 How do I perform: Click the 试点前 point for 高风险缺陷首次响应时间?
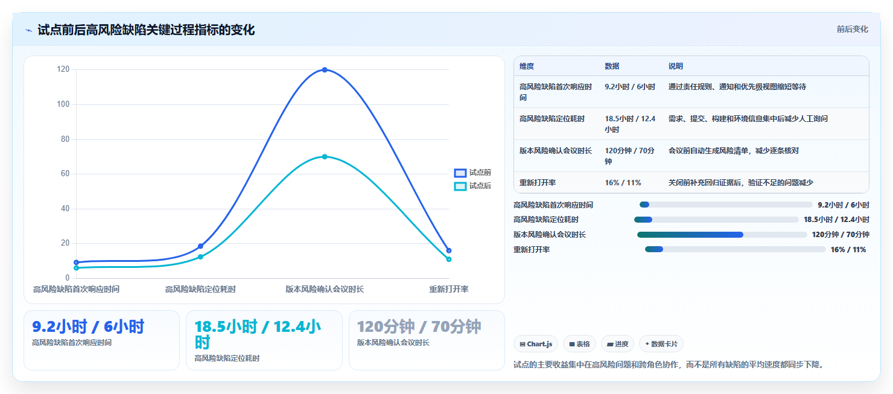76,262
